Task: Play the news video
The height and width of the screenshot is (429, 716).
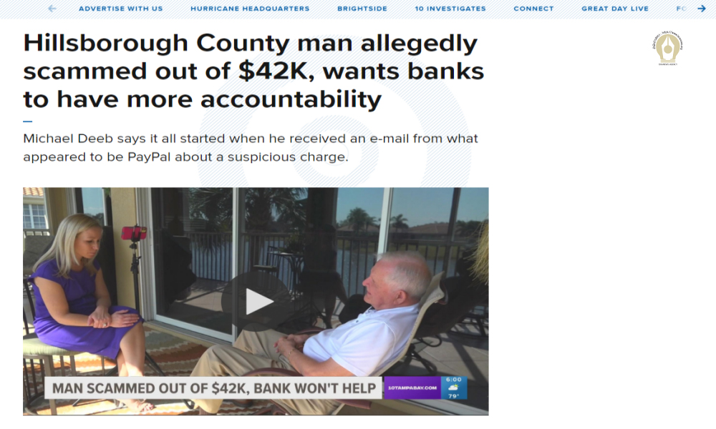Action: [x=257, y=301]
